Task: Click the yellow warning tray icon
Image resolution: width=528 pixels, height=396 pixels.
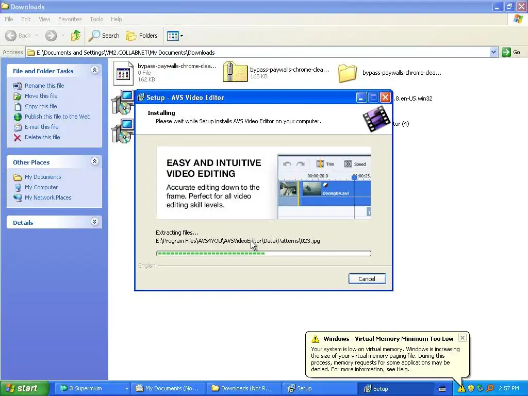Action: click(x=461, y=389)
